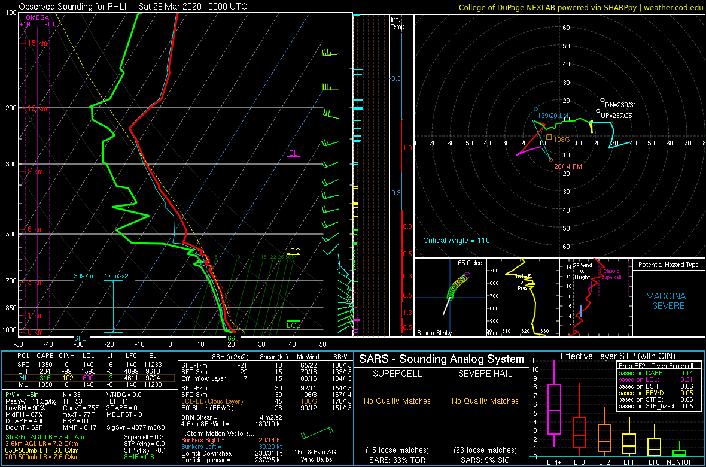This screenshot has width=706, height=467.
Task: Select the highlighted ML parcel row
Action: tap(90, 377)
